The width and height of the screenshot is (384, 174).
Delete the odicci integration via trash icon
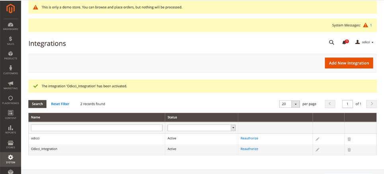[349, 139]
